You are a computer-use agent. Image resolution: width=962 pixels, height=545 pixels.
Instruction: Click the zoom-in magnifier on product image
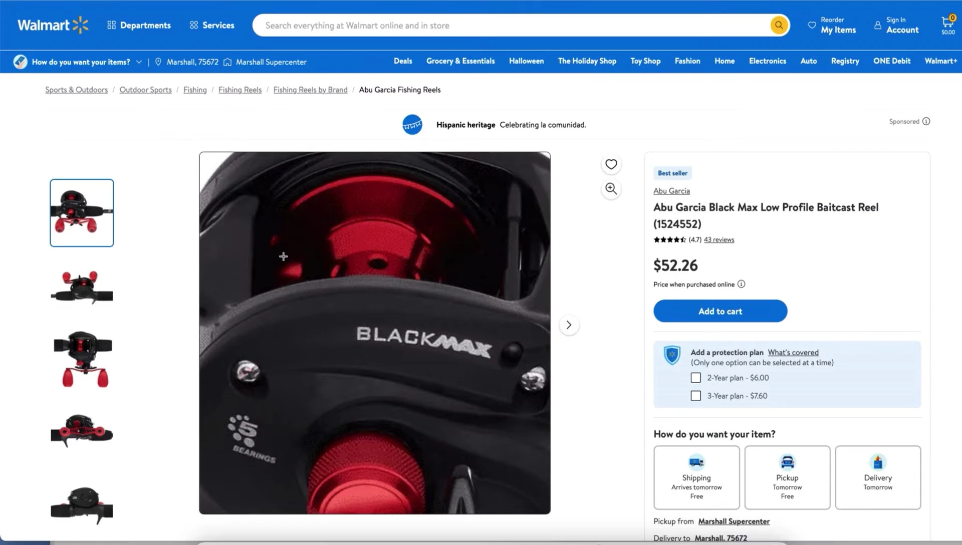point(611,189)
